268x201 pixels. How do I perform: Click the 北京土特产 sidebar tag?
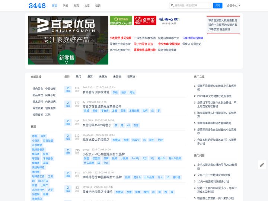pos(38,190)
